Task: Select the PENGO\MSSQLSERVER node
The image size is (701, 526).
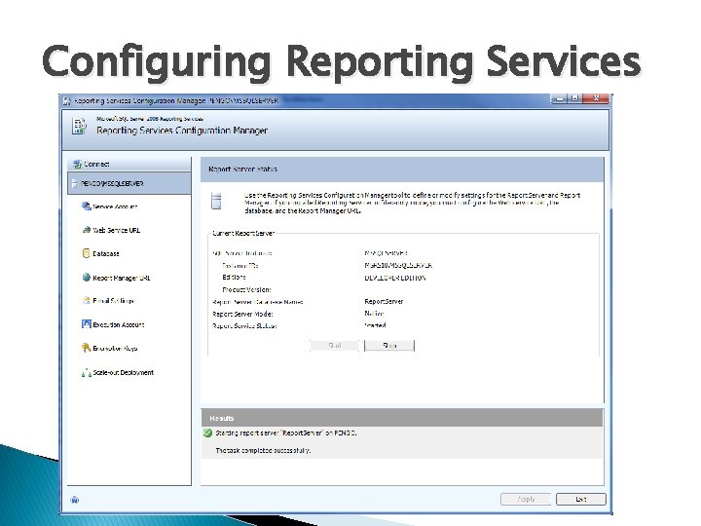Action: pos(129,184)
